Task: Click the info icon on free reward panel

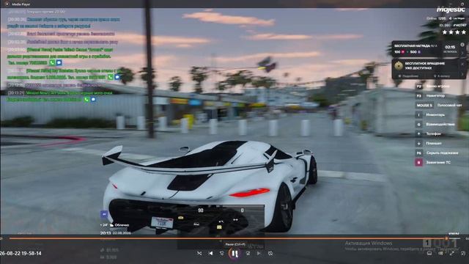Action: (462, 45)
